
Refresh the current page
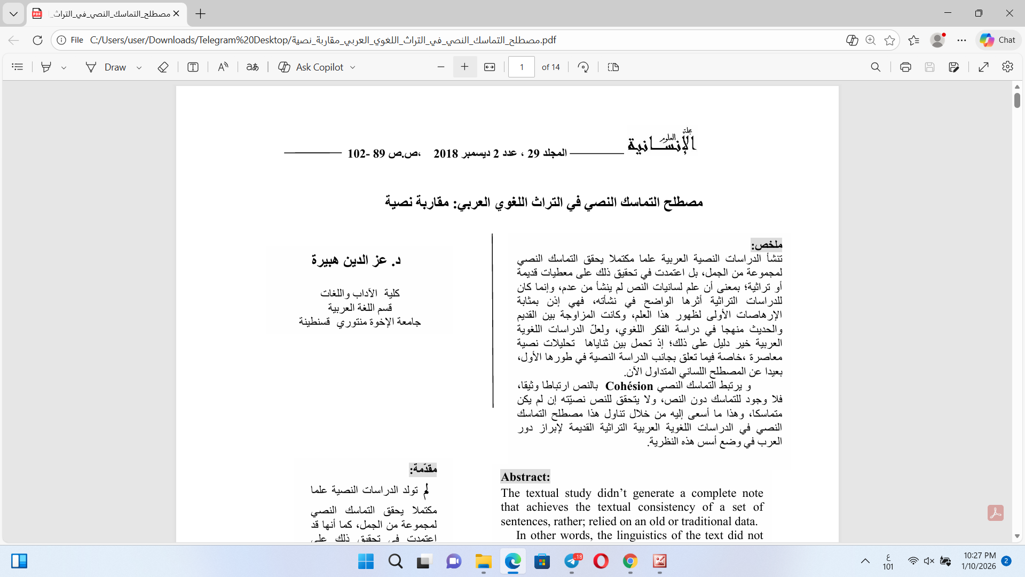click(37, 40)
